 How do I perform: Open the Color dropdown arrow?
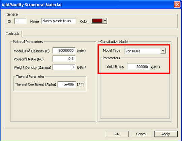click(105, 21)
